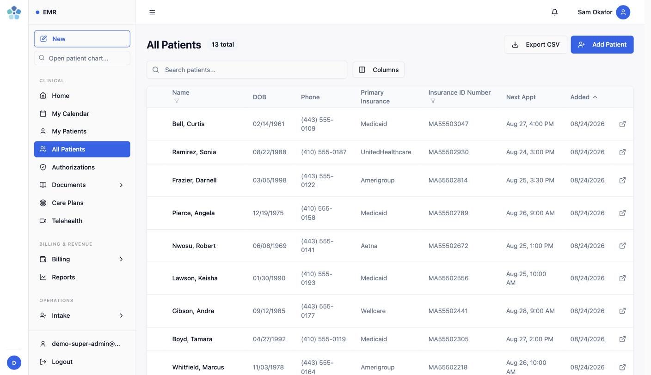
Task: Click the app logo at top left
Action: [14, 12]
